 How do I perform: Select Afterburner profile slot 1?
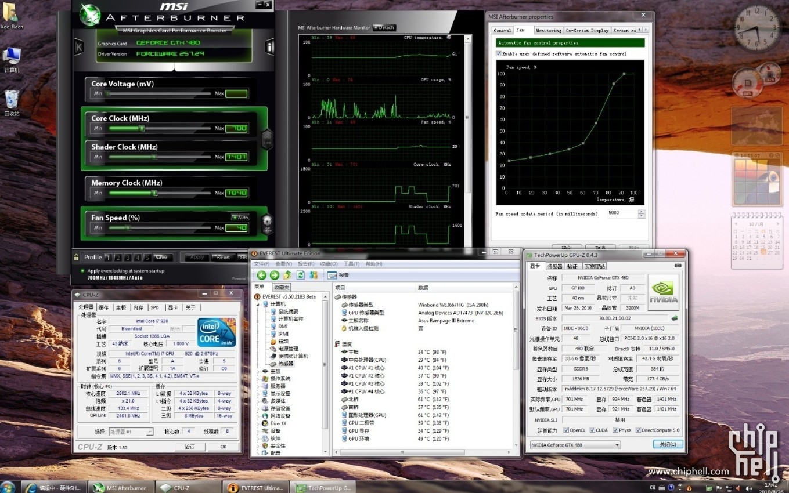[x=108, y=258]
